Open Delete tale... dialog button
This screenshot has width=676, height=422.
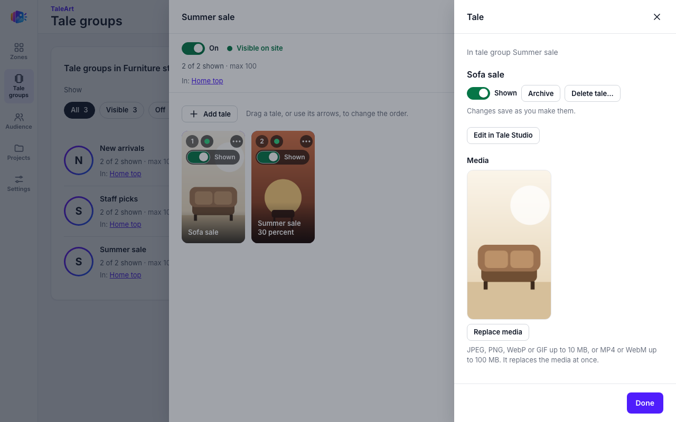593,93
